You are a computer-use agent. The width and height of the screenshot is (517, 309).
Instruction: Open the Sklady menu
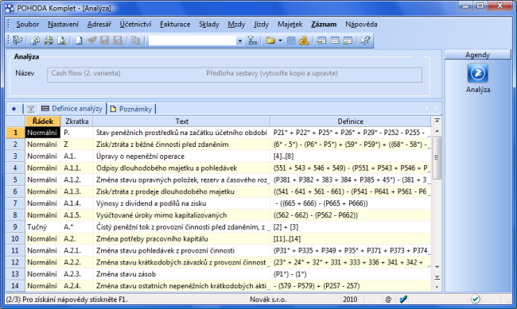tap(208, 25)
